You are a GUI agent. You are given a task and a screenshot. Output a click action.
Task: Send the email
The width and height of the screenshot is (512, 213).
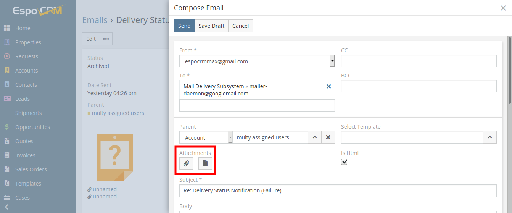click(x=184, y=26)
